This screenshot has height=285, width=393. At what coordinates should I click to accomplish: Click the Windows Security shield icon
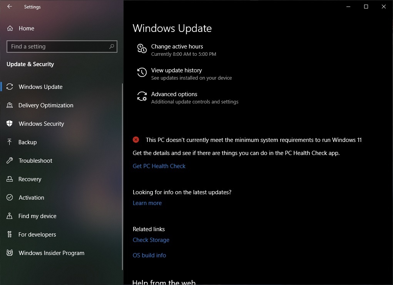click(x=10, y=123)
